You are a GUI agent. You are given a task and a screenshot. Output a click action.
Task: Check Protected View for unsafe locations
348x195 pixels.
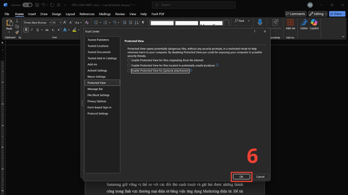point(129,65)
